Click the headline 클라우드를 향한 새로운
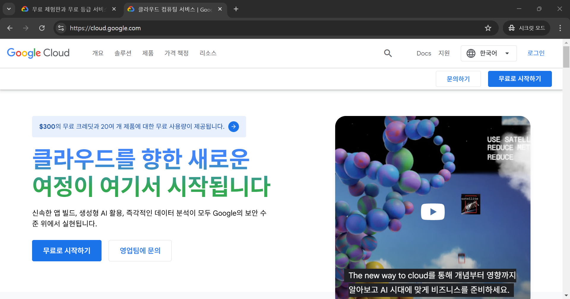The image size is (570, 299). pyautogui.click(x=141, y=159)
